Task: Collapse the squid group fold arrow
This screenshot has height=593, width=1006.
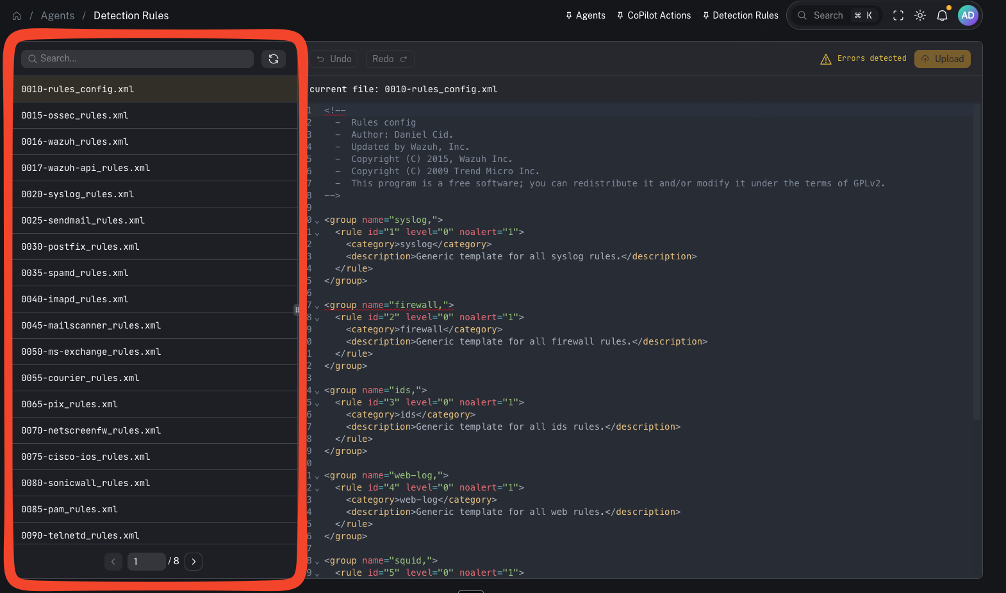Action: [x=317, y=562]
